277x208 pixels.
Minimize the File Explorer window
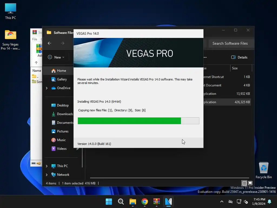click(223, 30)
